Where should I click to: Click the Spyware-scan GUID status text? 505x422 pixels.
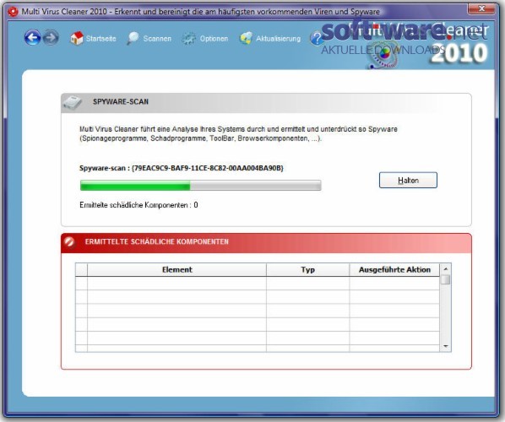(182, 168)
